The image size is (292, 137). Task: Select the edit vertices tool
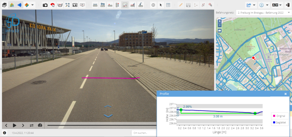click(x=203, y=5)
